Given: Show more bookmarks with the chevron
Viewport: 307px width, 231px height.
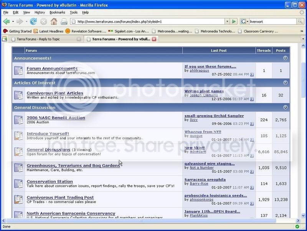Looking at the screenshot, I should [x=302, y=31].
